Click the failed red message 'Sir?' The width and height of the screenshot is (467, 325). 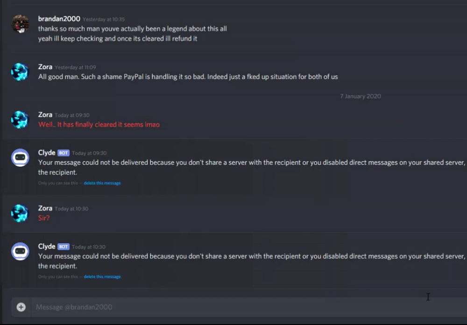point(44,218)
